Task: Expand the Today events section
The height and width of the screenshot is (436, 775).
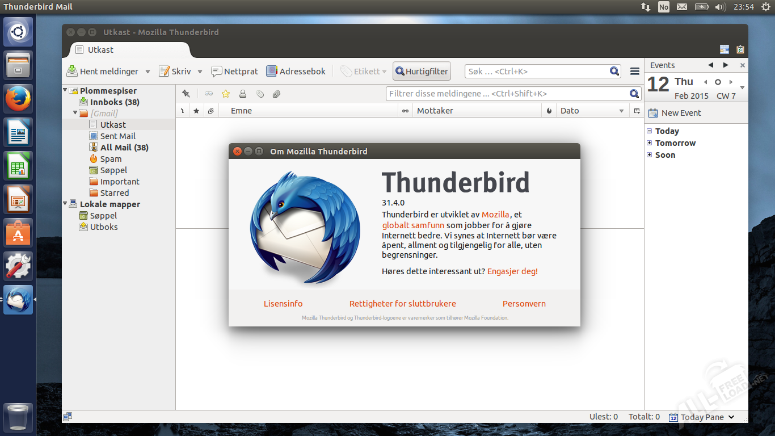Action: click(650, 131)
